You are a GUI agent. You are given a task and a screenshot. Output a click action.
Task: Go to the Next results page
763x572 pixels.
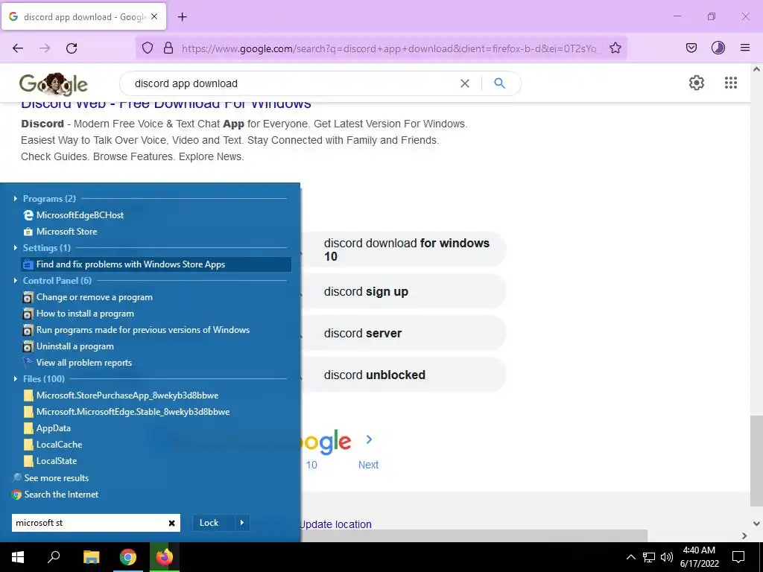coord(368,465)
